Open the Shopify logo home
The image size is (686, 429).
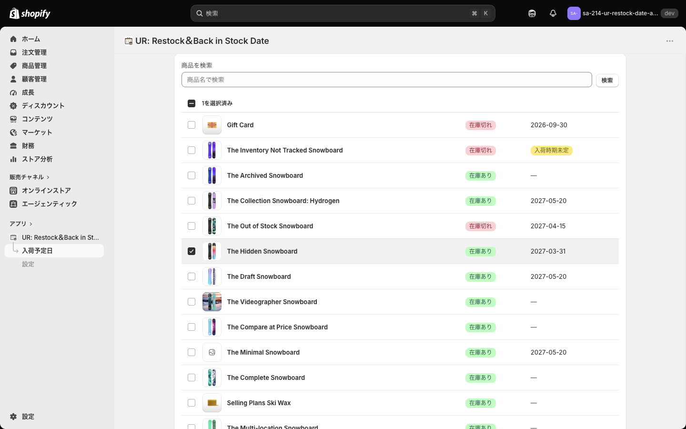[x=30, y=13]
